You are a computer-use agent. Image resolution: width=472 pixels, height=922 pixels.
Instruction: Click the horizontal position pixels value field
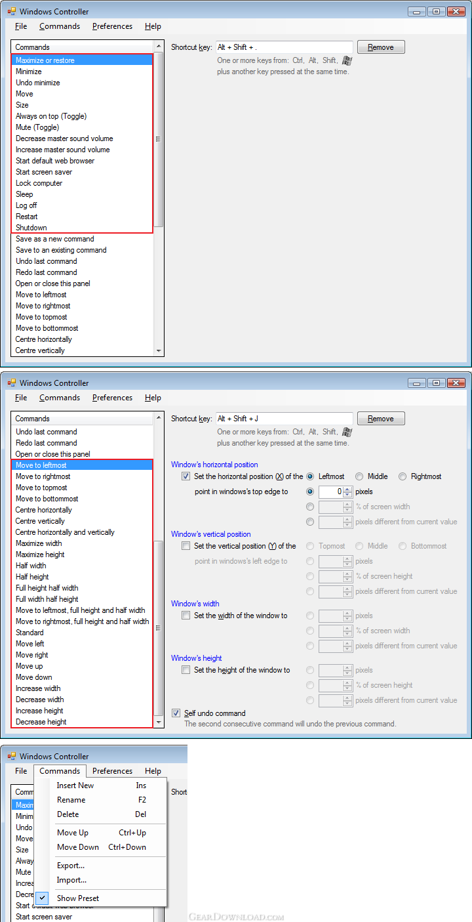(331, 492)
